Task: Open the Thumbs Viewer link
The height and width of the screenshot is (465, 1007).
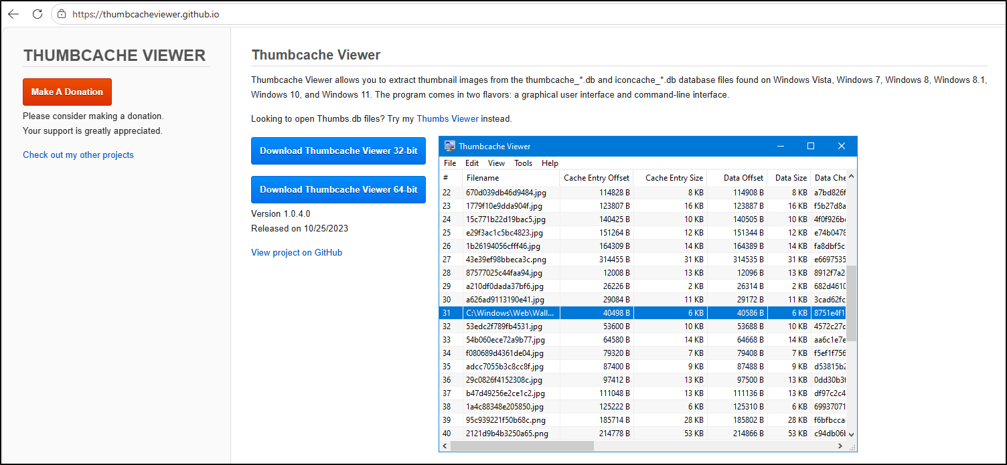Action: 447,118
